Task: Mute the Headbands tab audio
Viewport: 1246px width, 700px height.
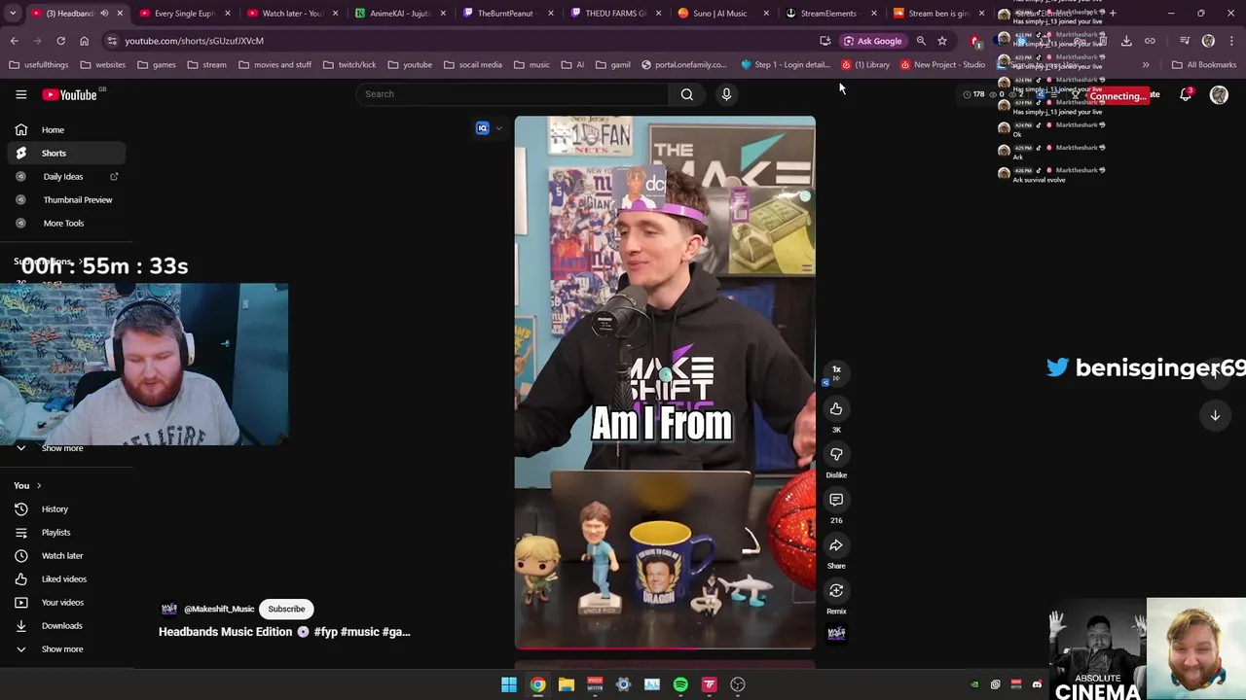Action: pyautogui.click(x=104, y=14)
